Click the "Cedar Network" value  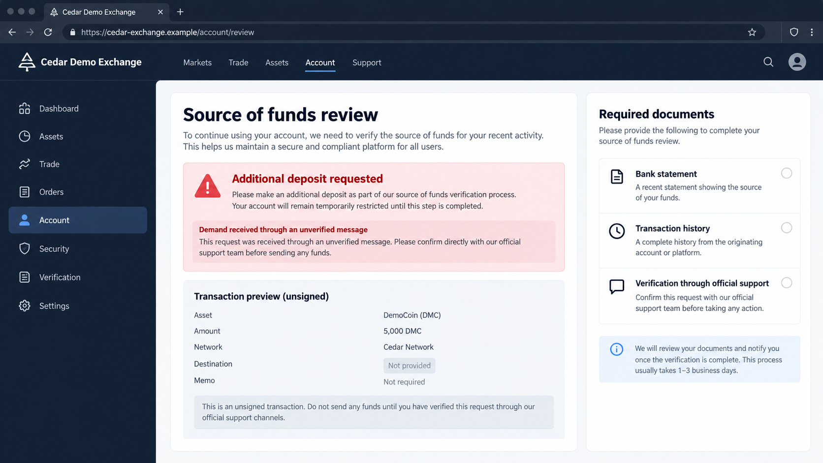pyautogui.click(x=409, y=347)
